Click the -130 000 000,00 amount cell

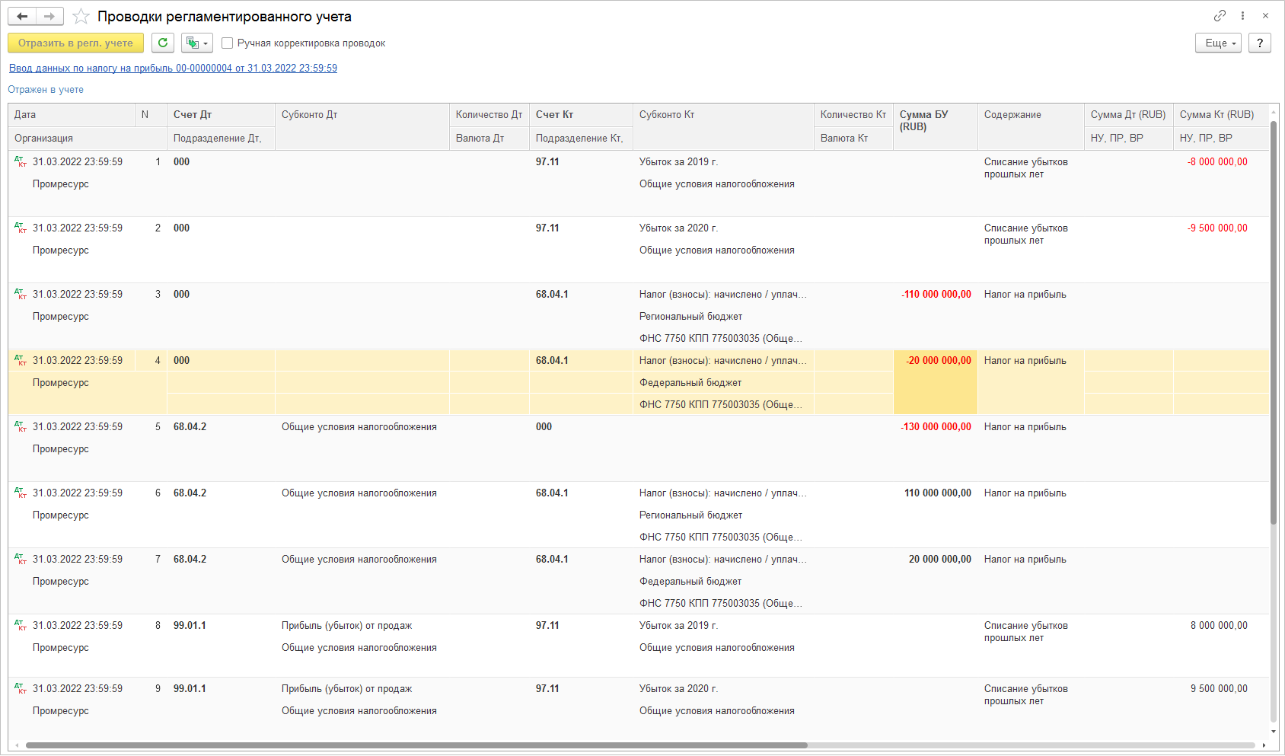tap(936, 427)
